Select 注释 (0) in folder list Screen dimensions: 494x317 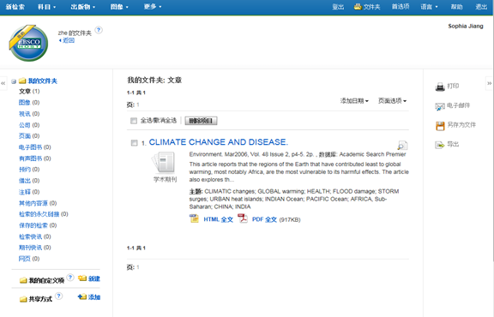click(29, 192)
